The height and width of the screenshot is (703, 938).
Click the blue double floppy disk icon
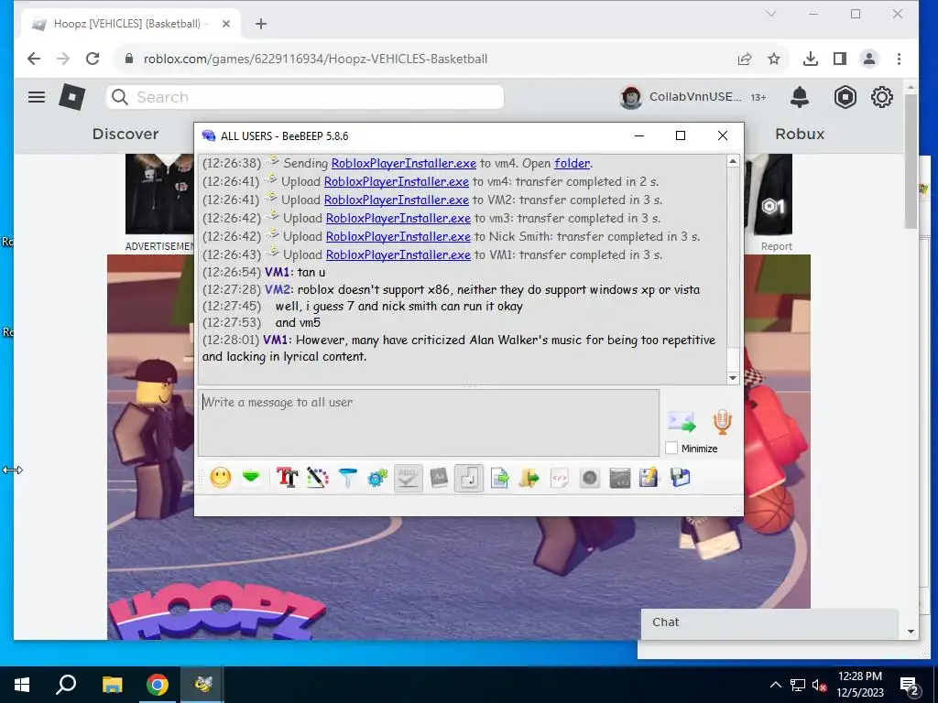(x=681, y=478)
